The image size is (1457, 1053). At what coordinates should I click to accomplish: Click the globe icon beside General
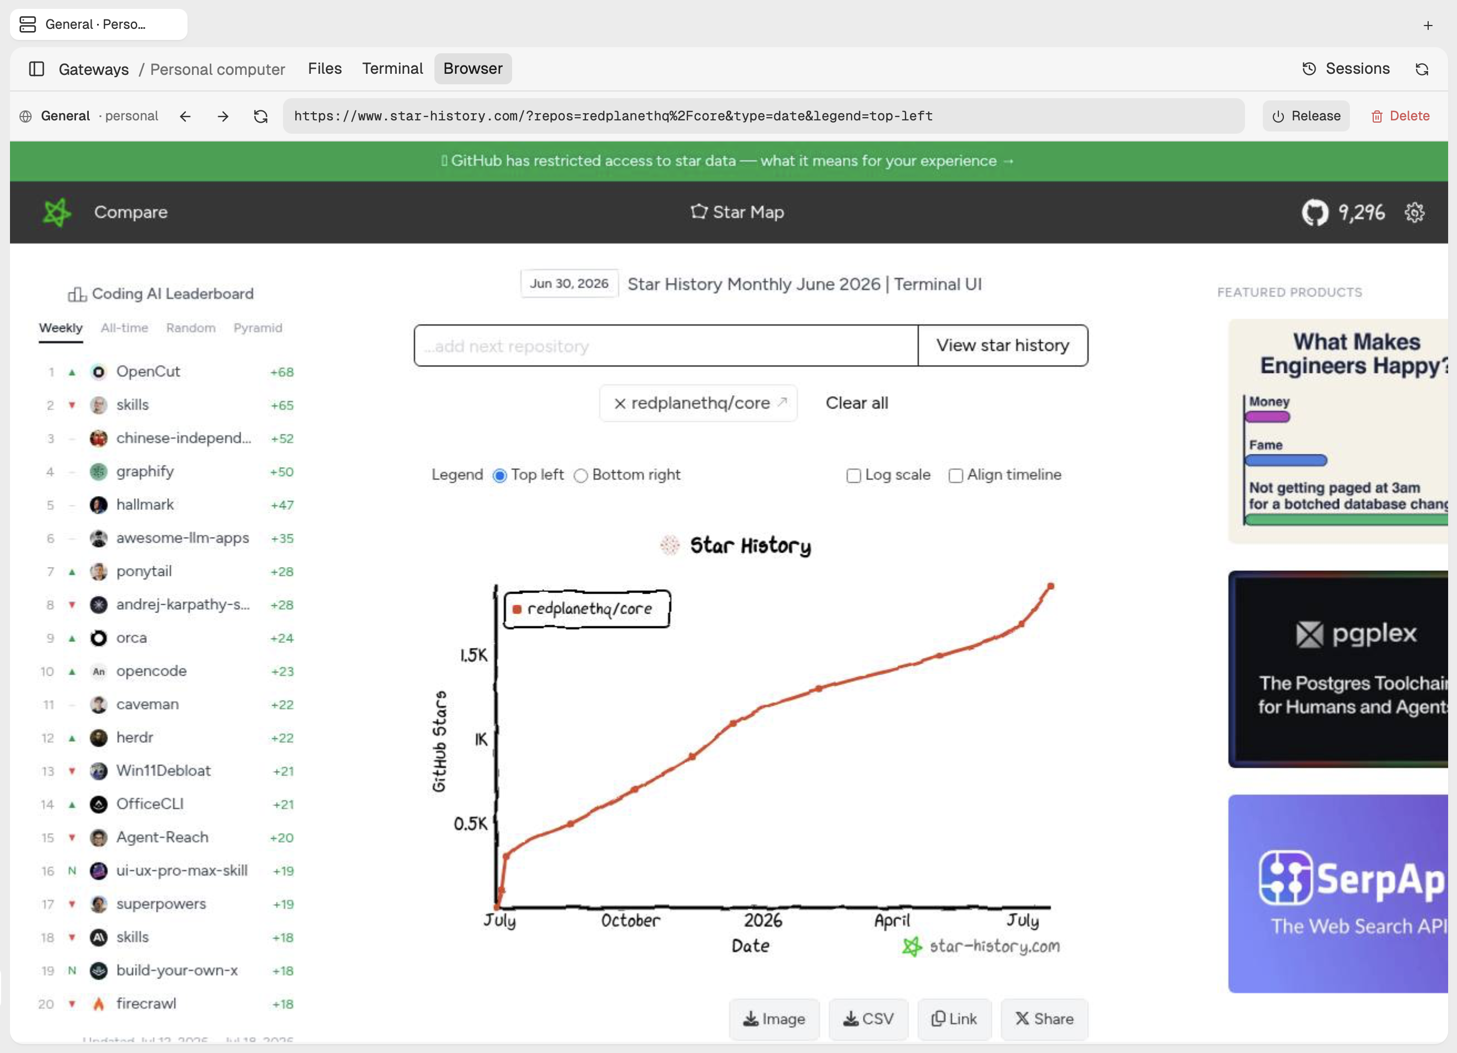pos(26,117)
